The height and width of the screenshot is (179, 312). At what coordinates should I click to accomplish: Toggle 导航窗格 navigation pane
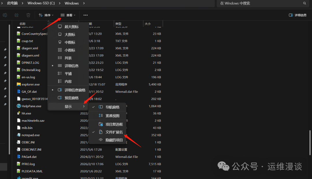pos(107,107)
